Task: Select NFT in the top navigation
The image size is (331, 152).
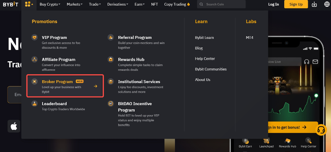Action: pos(154,5)
